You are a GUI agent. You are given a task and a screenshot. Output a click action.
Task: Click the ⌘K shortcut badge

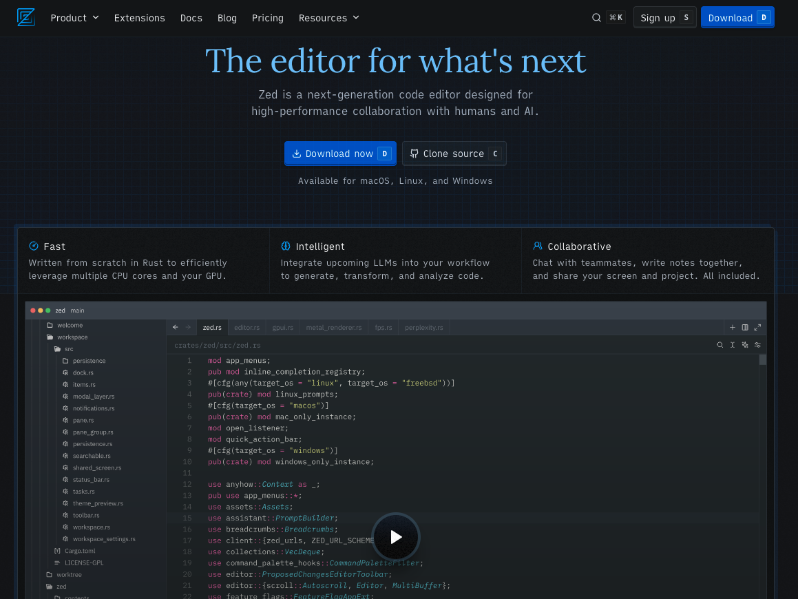click(616, 17)
